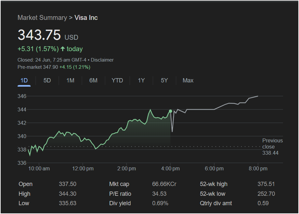This screenshot has height=214, width=299.
Task: Select the Open value 337.50
Action: tap(68, 184)
